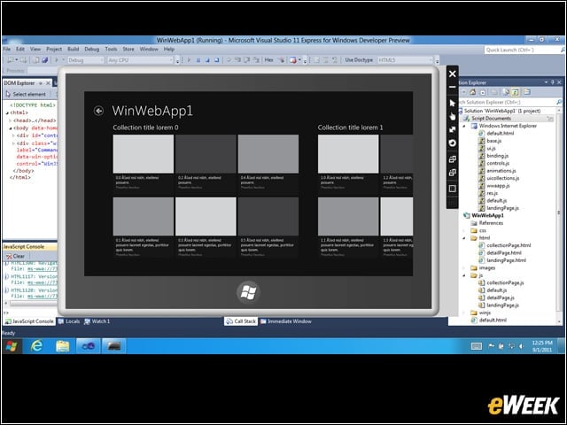Open the Any CPU platform dropdown
This screenshot has width=567, height=425.
[x=140, y=60]
